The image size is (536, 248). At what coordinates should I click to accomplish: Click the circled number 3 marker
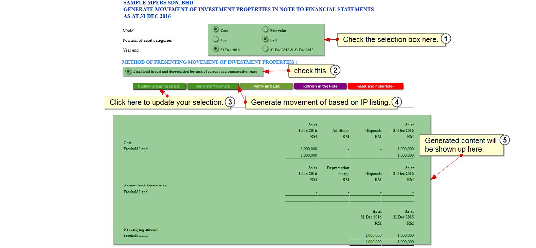coord(230,102)
